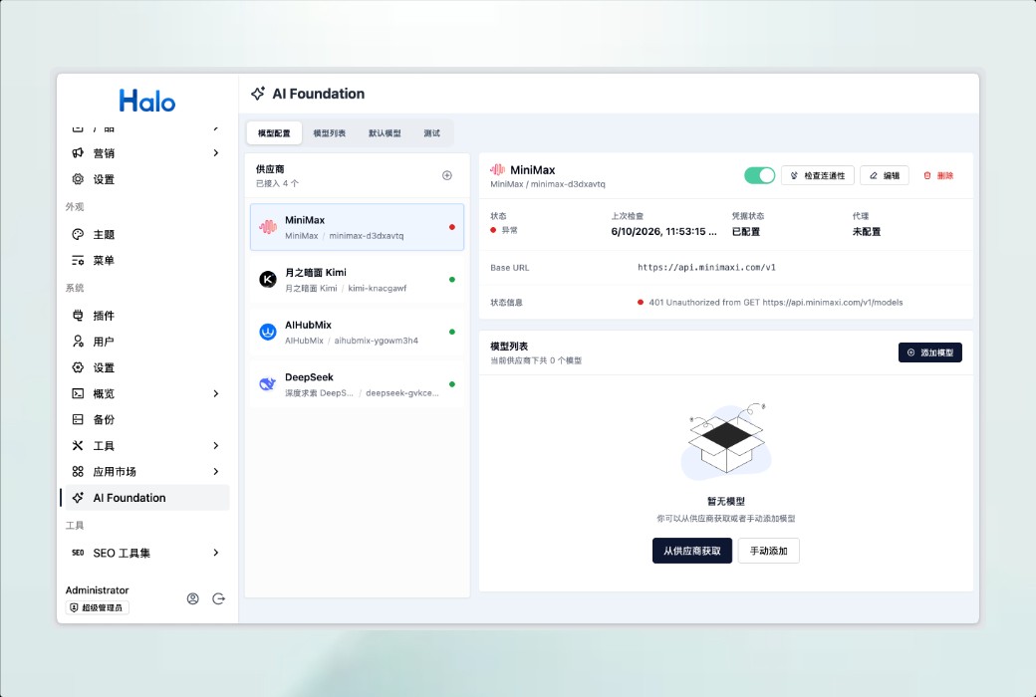The height and width of the screenshot is (697, 1036).
Task: Click the add provider plus icon
Action: 447,175
